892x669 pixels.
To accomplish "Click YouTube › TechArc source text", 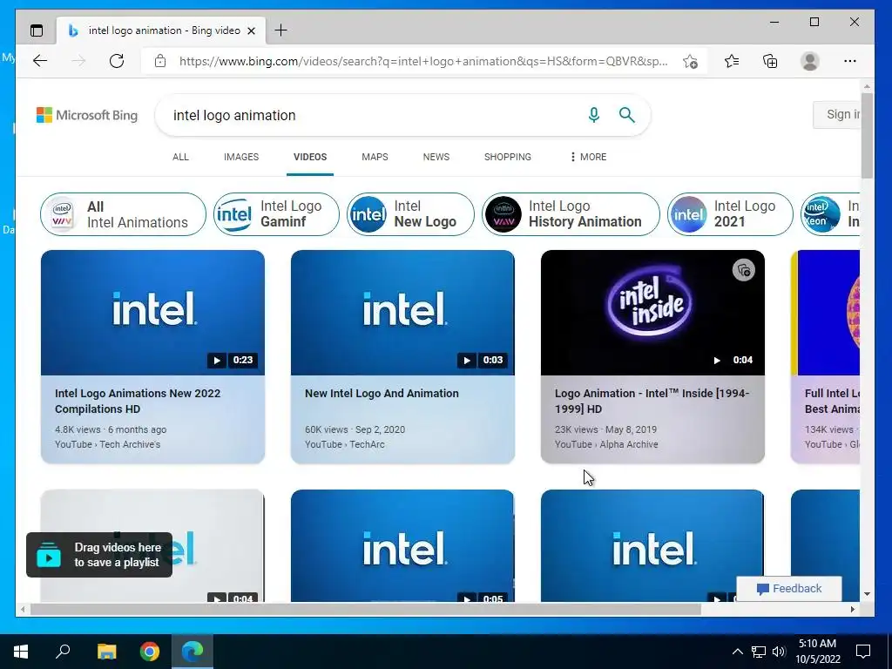I will 345,444.
